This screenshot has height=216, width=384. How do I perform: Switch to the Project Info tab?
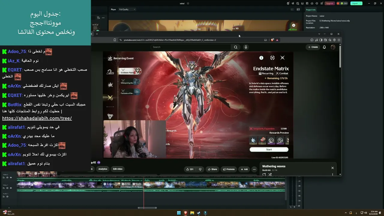pos(311,10)
